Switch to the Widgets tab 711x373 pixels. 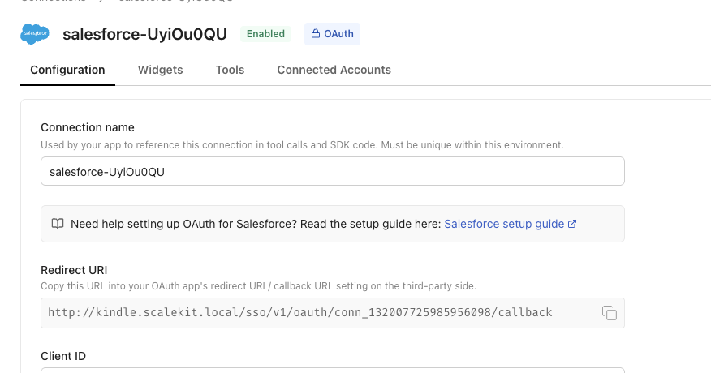click(161, 70)
